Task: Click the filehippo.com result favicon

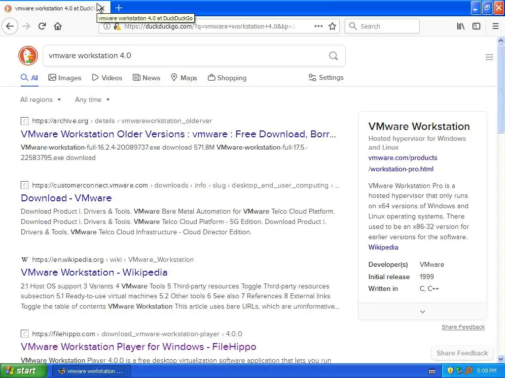Action: tap(25, 334)
